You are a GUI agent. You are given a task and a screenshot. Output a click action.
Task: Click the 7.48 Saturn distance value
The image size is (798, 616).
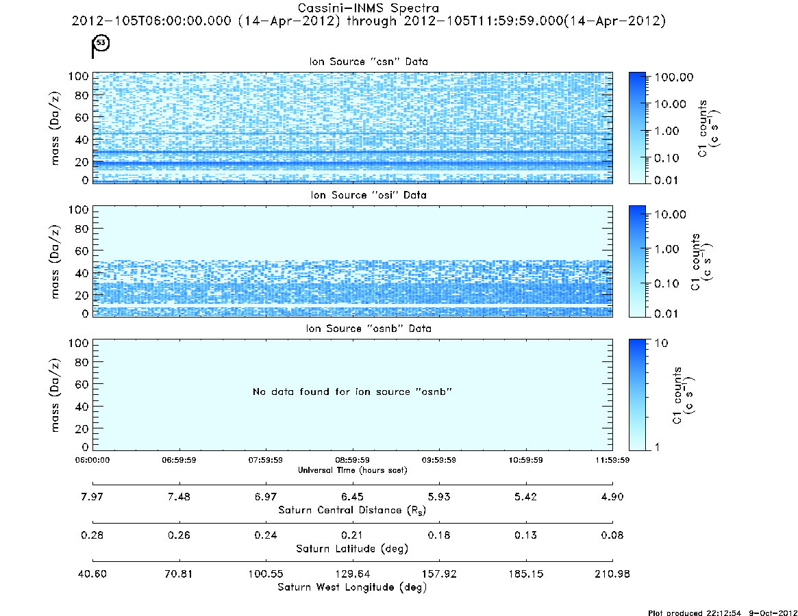(x=179, y=497)
